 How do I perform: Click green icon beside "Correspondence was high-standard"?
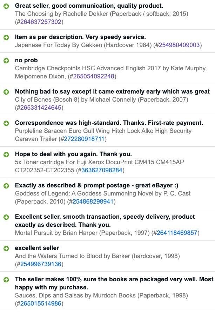(x=6, y=123)
